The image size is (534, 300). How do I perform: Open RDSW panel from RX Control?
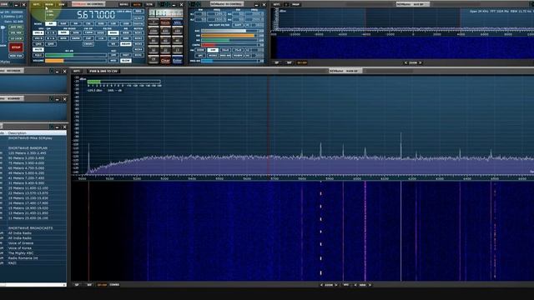pos(49,4)
